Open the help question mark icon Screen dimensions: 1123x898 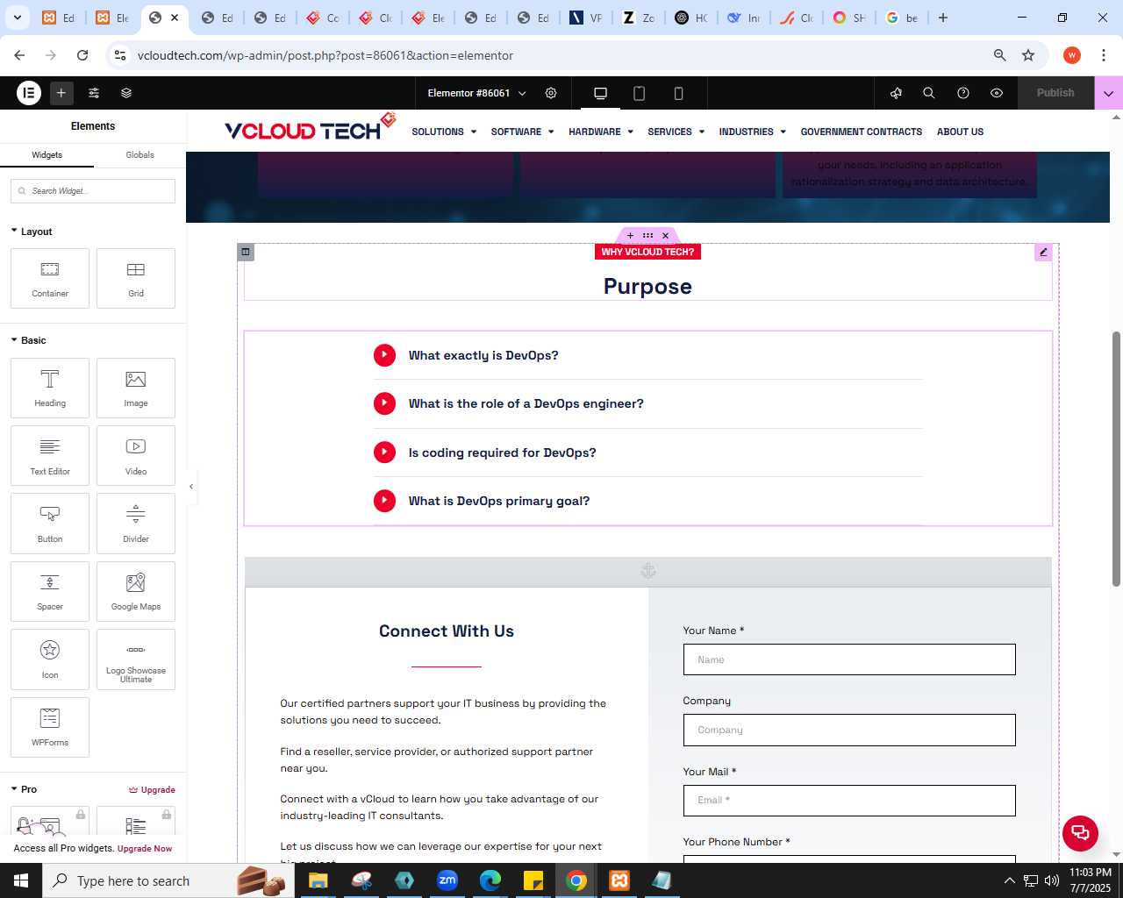coord(963,93)
